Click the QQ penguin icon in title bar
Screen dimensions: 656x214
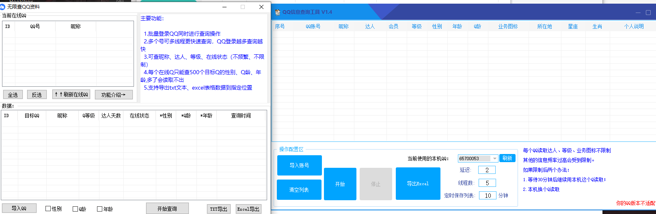(278, 12)
